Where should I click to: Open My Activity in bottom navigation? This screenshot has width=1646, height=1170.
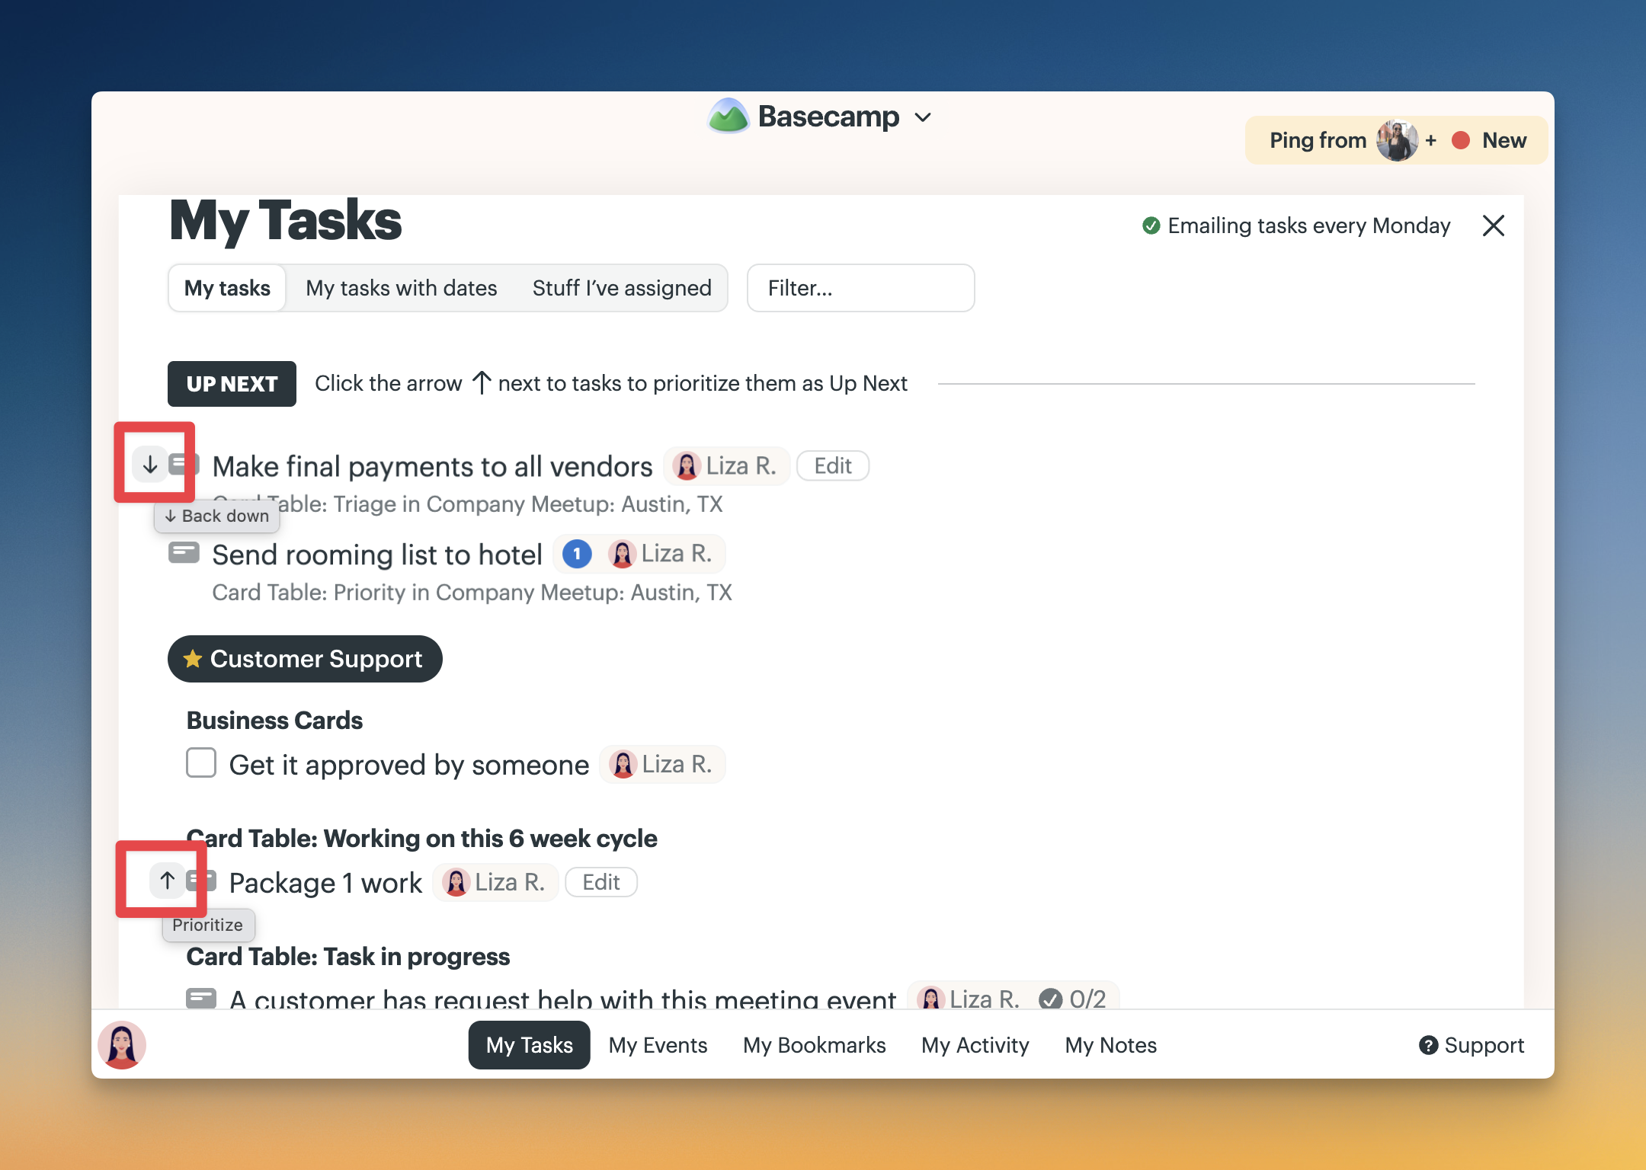[x=975, y=1045]
